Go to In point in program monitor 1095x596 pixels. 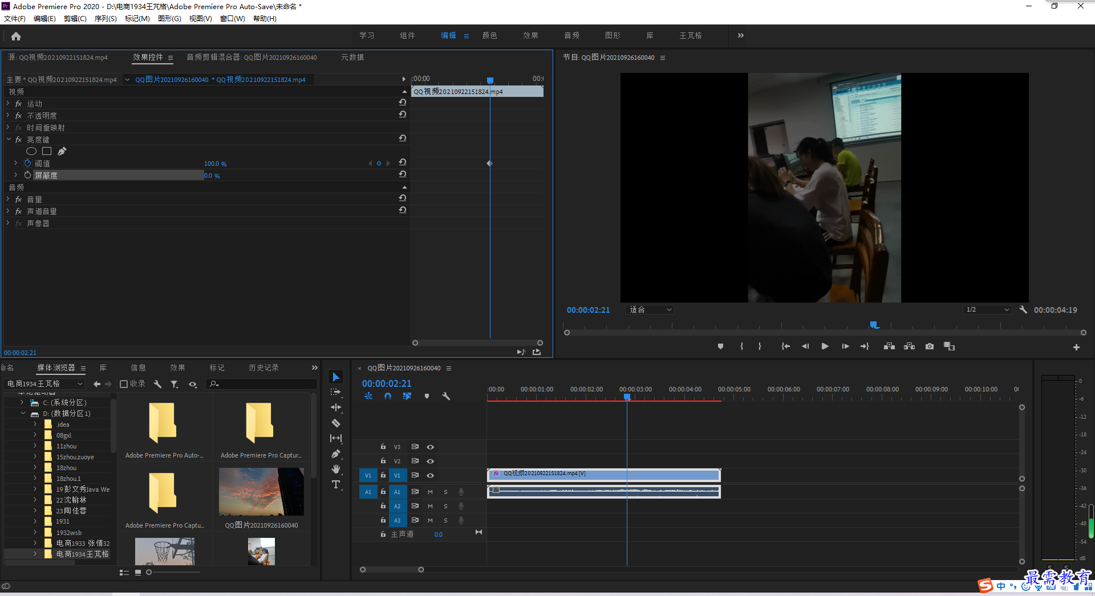tap(785, 346)
